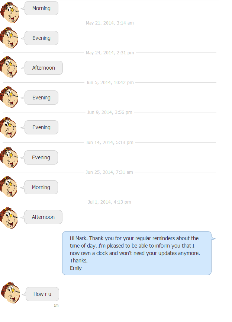The width and height of the screenshot is (232, 322).
Task: Click Emily's blue message about owning a clock
Action: tap(136, 253)
